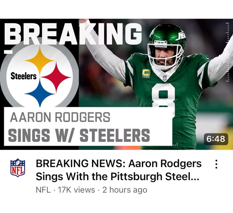
Task: Open the BREAKING NEWS Aaron Rodgers video title
Action: 119,170
